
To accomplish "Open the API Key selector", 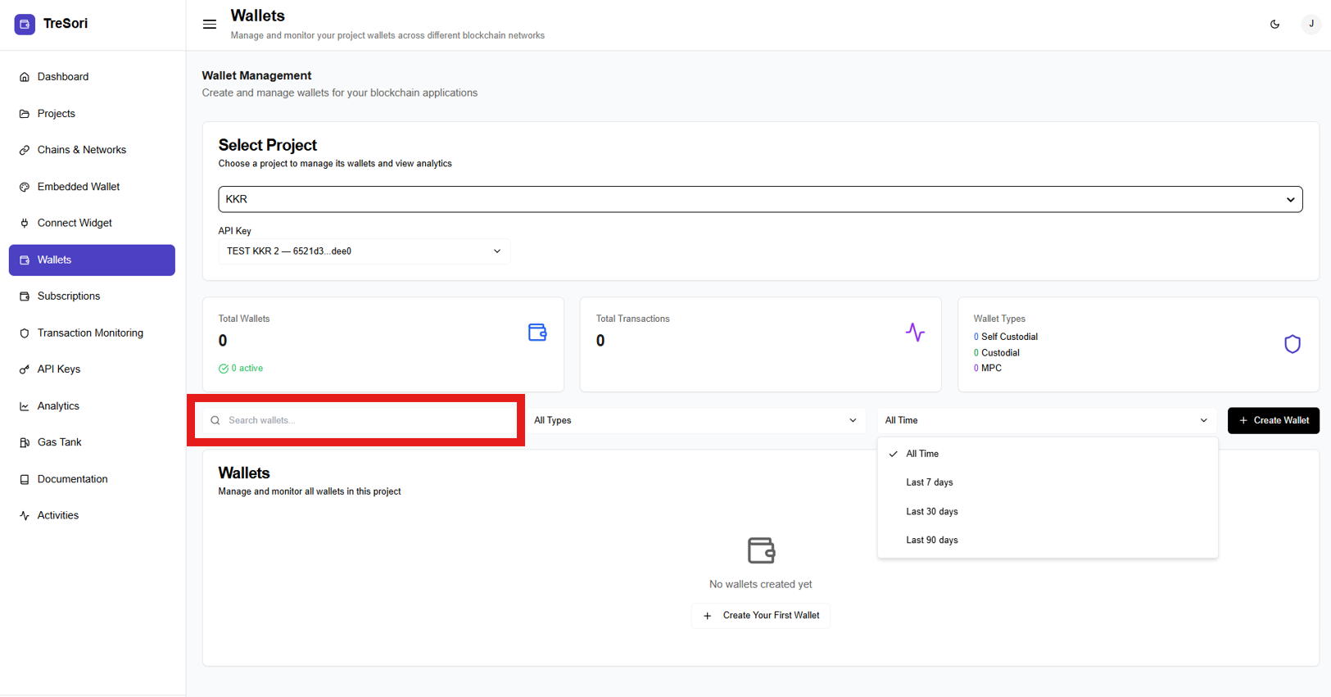I will [x=364, y=251].
